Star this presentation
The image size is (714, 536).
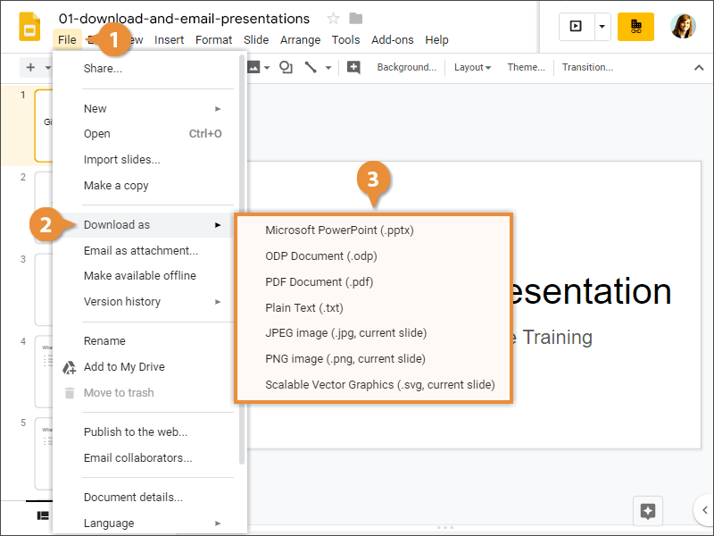(x=334, y=19)
